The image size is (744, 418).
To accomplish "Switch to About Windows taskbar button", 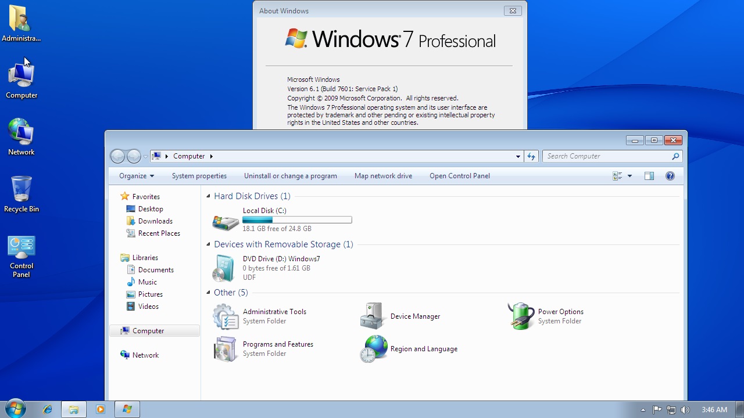I will (127, 409).
